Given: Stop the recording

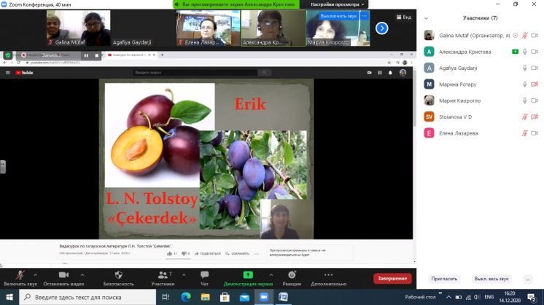Looking at the screenshot, I should pyautogui.click(x=96, y=55).
